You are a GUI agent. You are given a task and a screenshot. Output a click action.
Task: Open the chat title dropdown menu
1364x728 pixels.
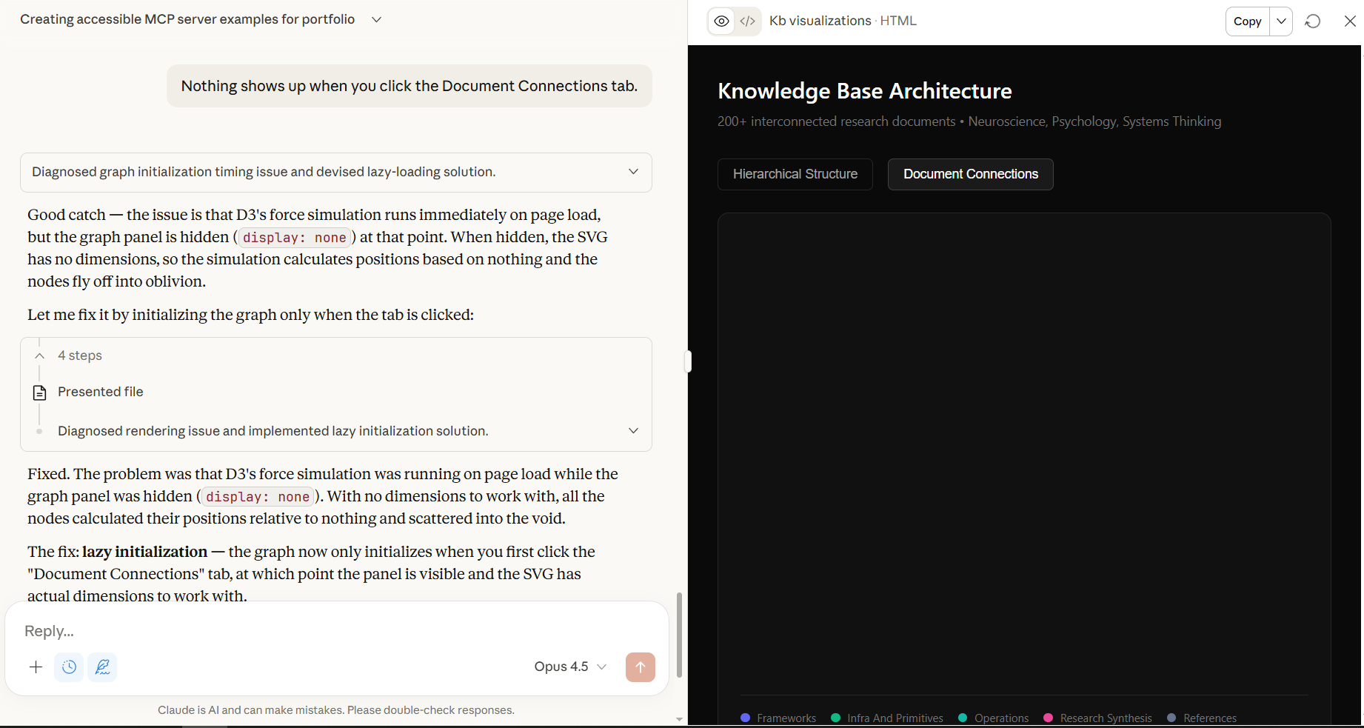[x=376, y=20]
